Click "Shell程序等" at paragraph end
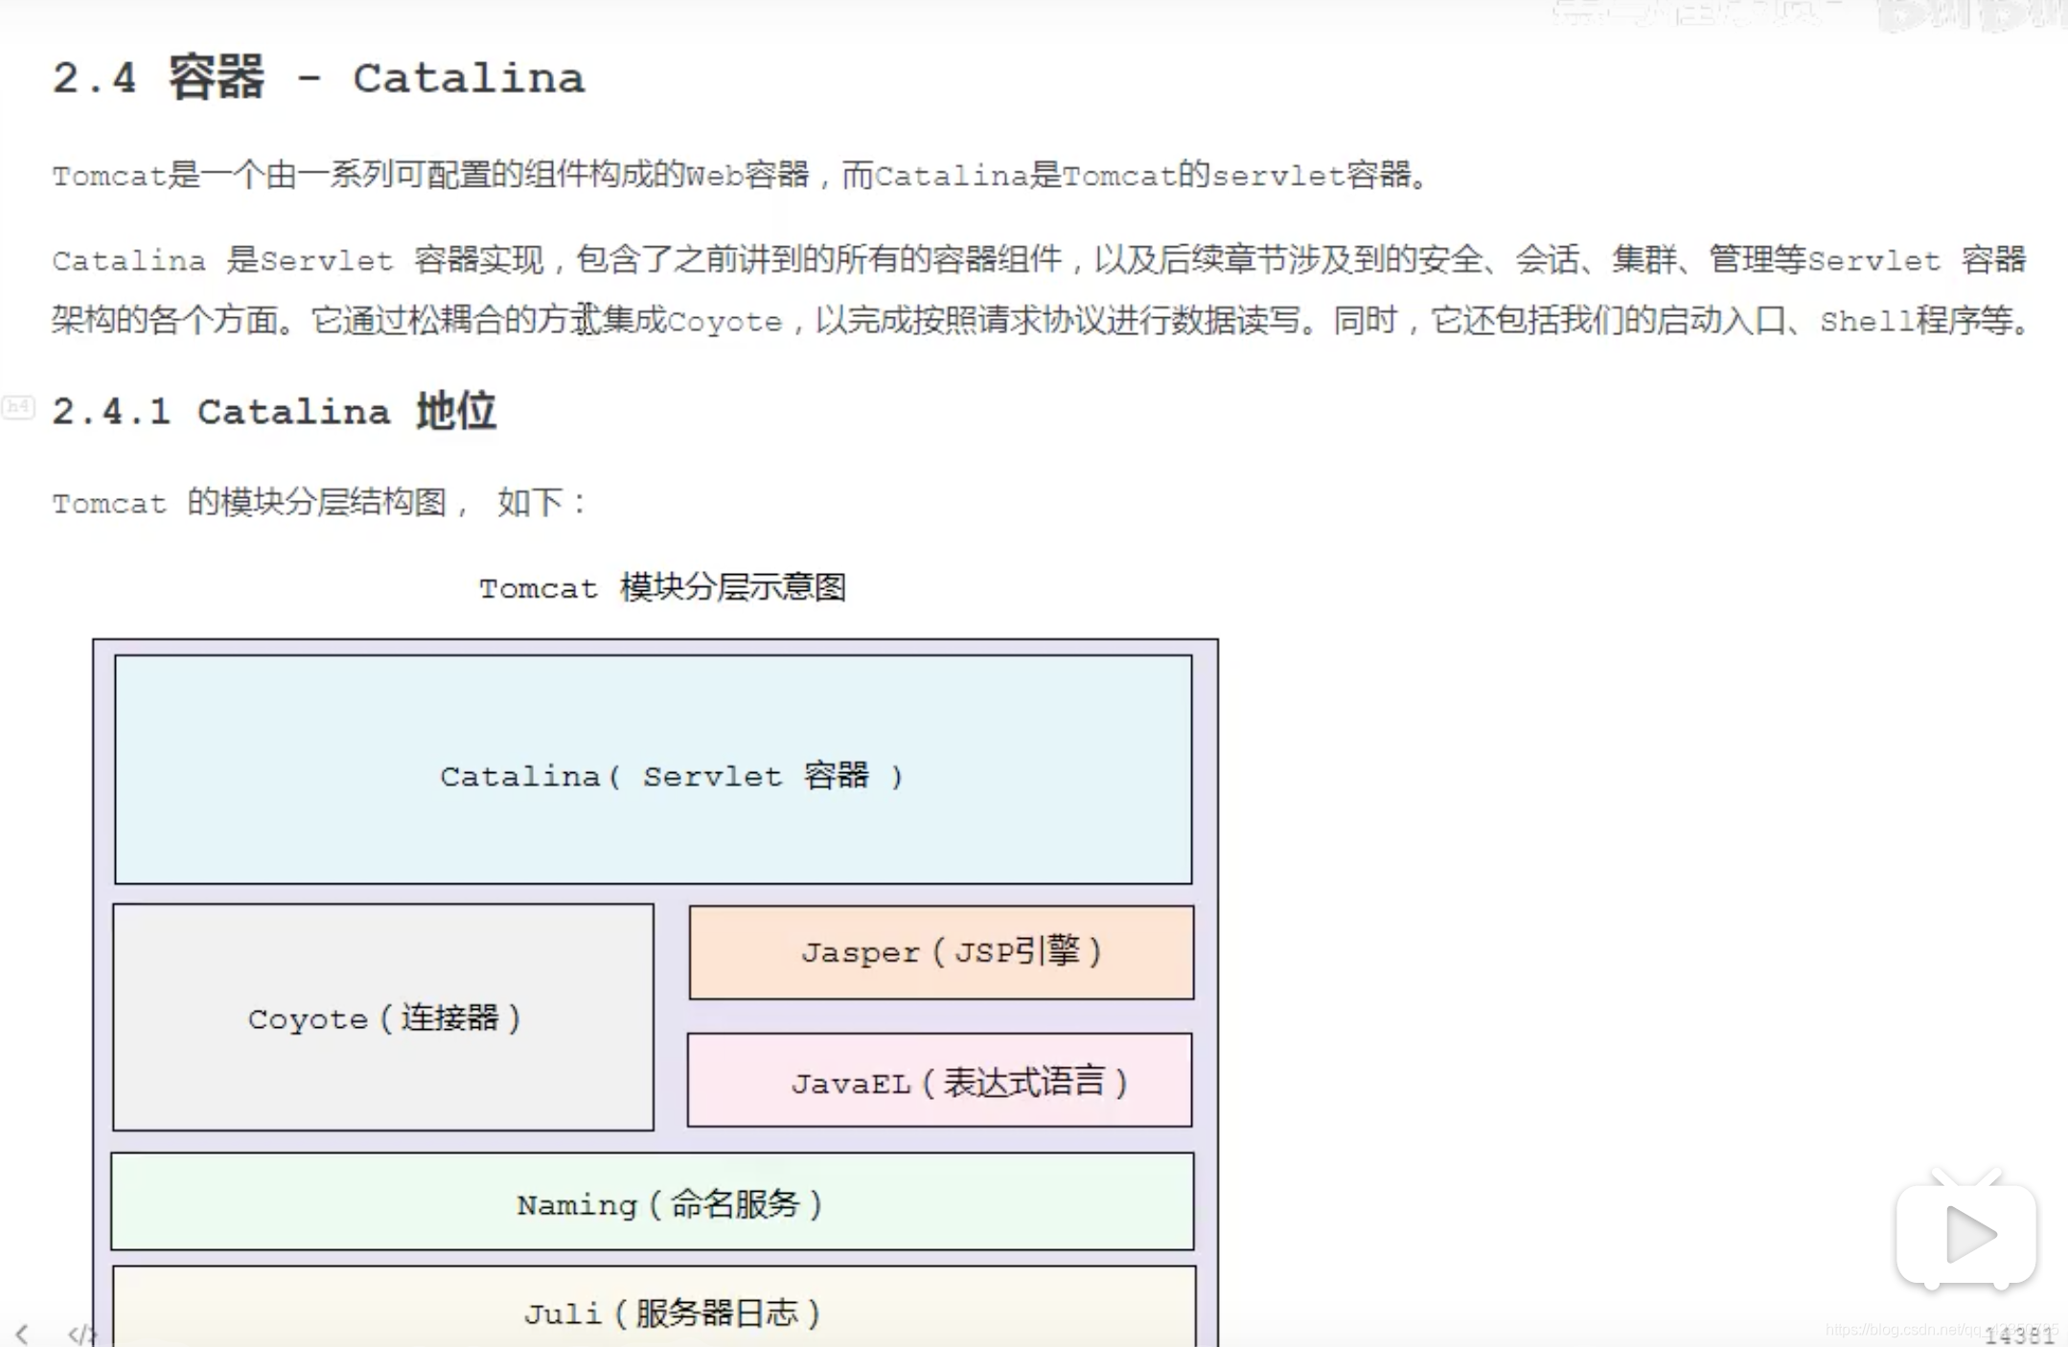 (1917, 320)
